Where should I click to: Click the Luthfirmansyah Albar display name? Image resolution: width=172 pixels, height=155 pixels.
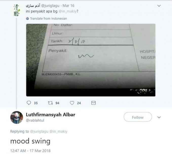51,114
